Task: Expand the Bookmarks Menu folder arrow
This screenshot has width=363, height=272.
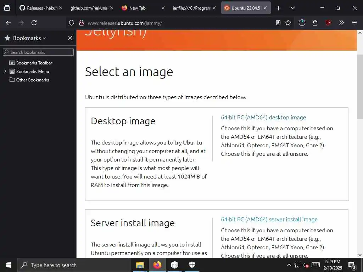Action: click(x=5, y=71)
